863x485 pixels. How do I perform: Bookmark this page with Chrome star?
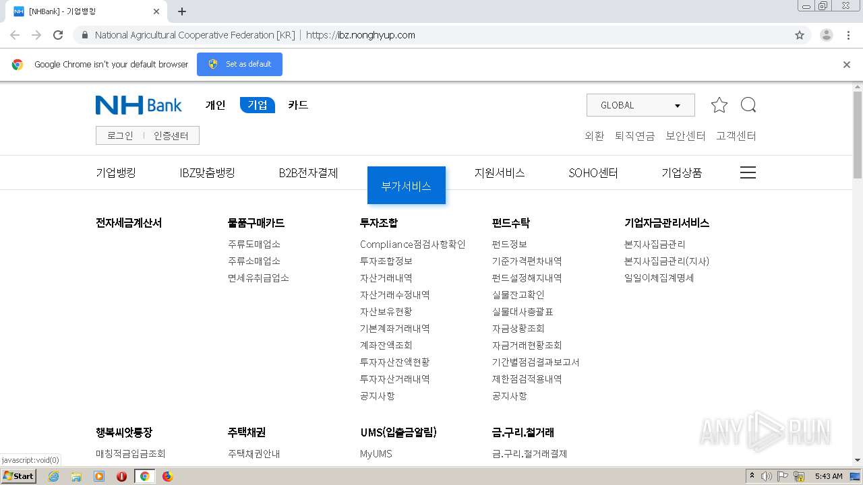point(800,35)
